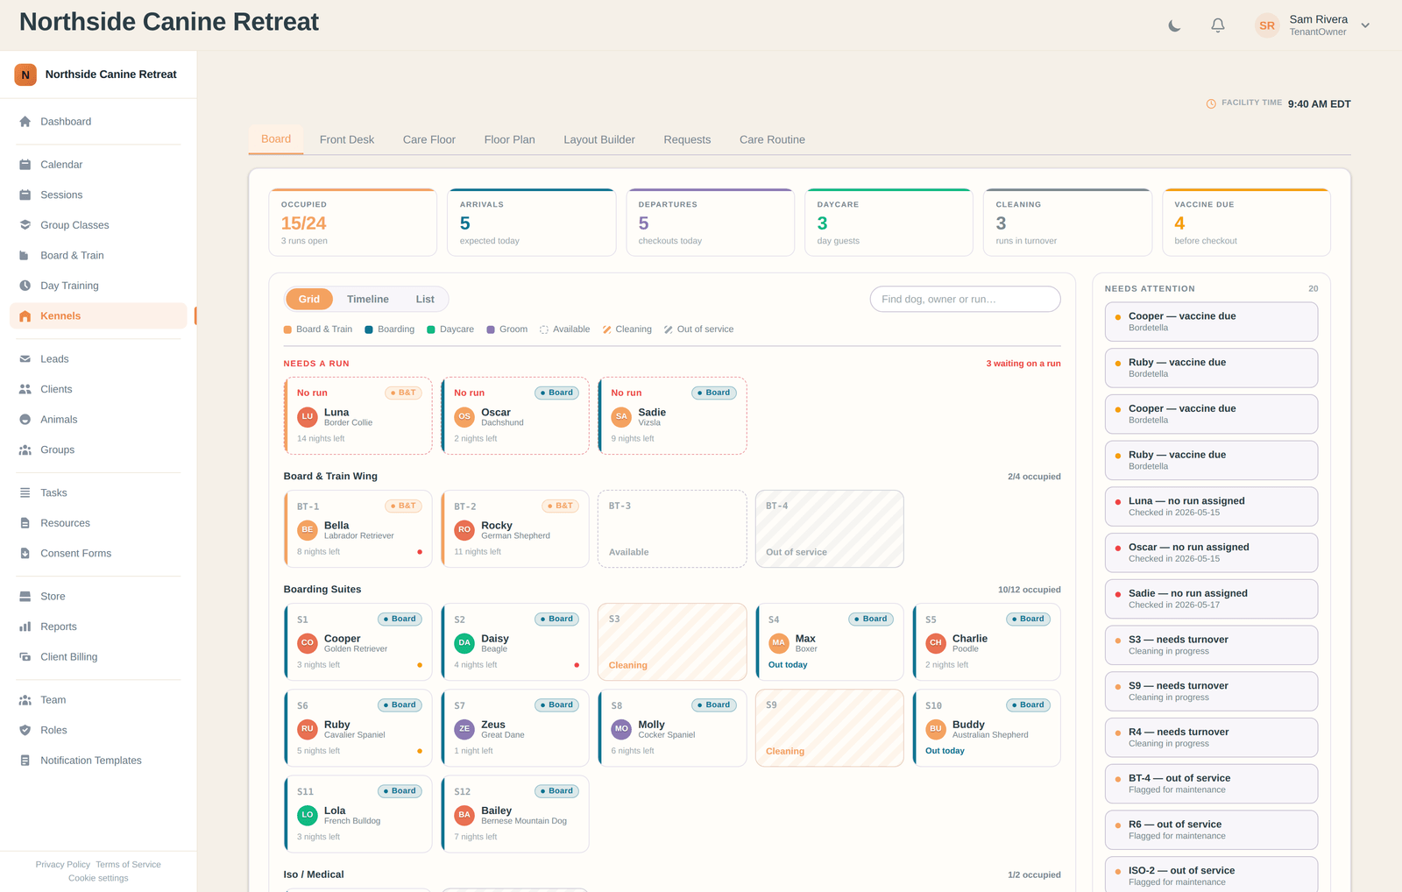This screenshot has width=1402, height=892.
Task: Click the Consent Forms icon
Action: (x=25, y=554)
